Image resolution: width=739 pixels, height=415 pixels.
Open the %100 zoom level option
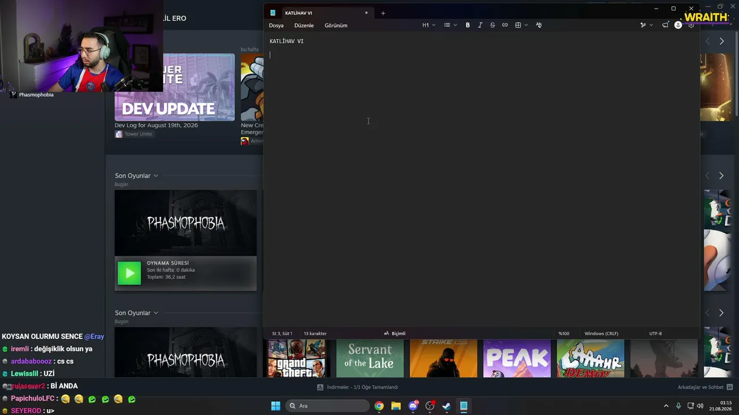click(x=563, y=333)
